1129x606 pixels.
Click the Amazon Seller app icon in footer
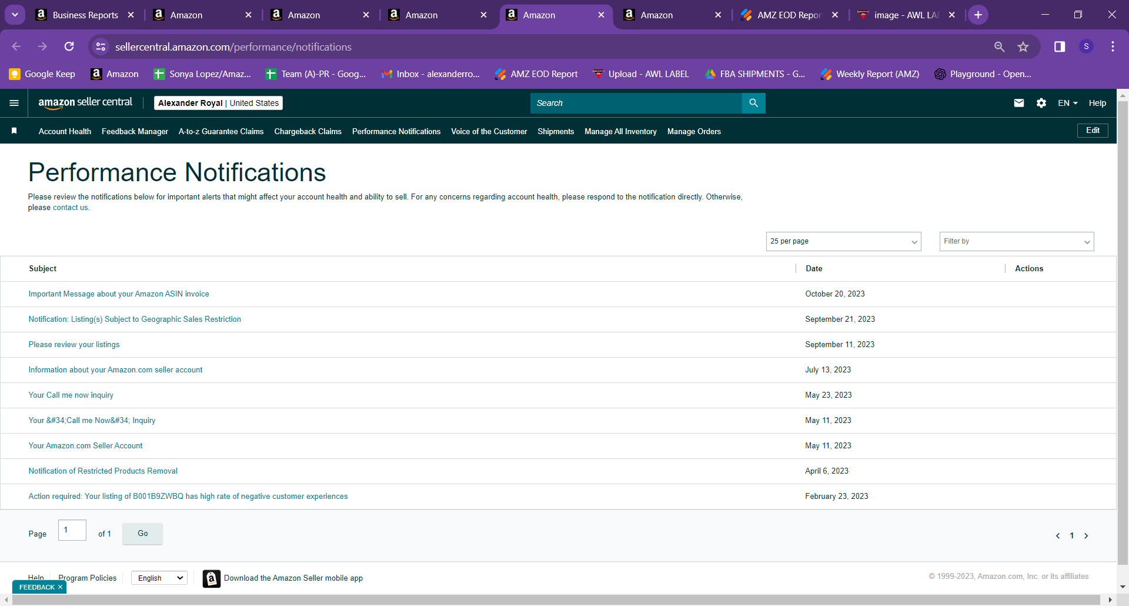click(212, 578)
